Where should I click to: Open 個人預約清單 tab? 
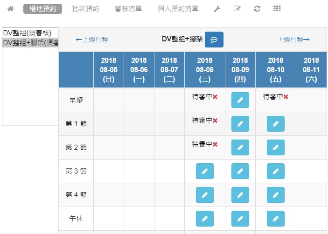tap(178, 9)
